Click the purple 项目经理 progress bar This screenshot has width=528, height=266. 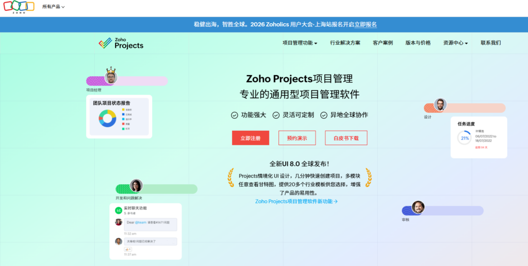point(127,81)
